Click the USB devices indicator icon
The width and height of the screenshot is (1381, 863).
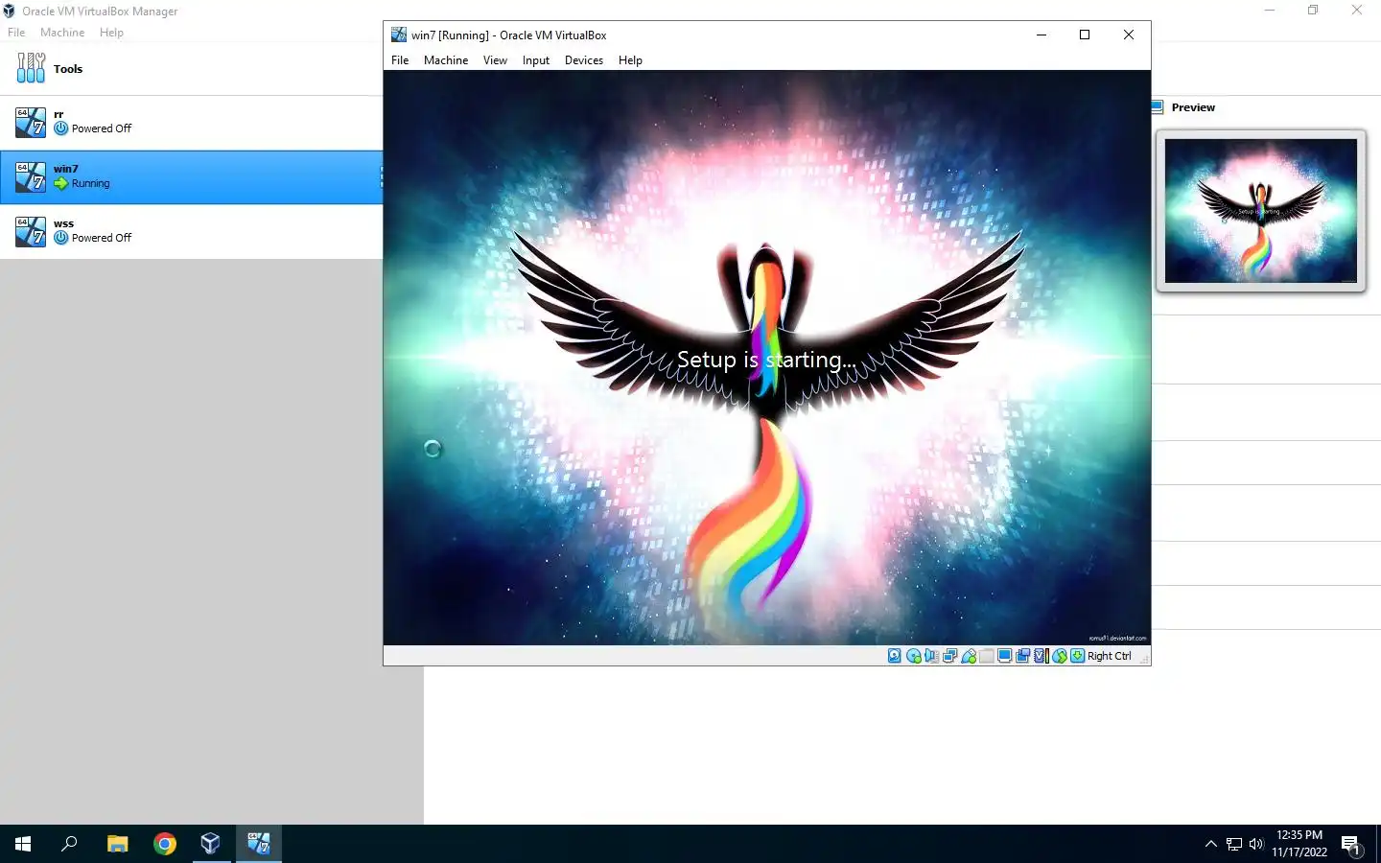(969, 656)
